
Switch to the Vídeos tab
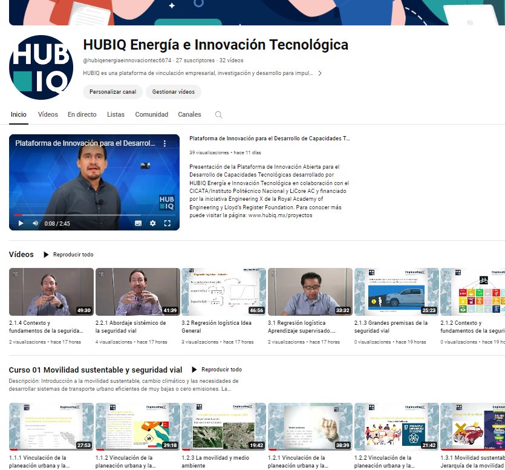(48, 114)
